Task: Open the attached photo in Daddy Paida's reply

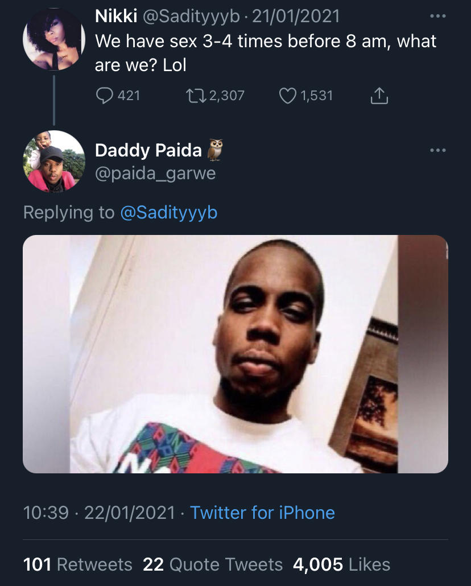Action: click(235, 354)
